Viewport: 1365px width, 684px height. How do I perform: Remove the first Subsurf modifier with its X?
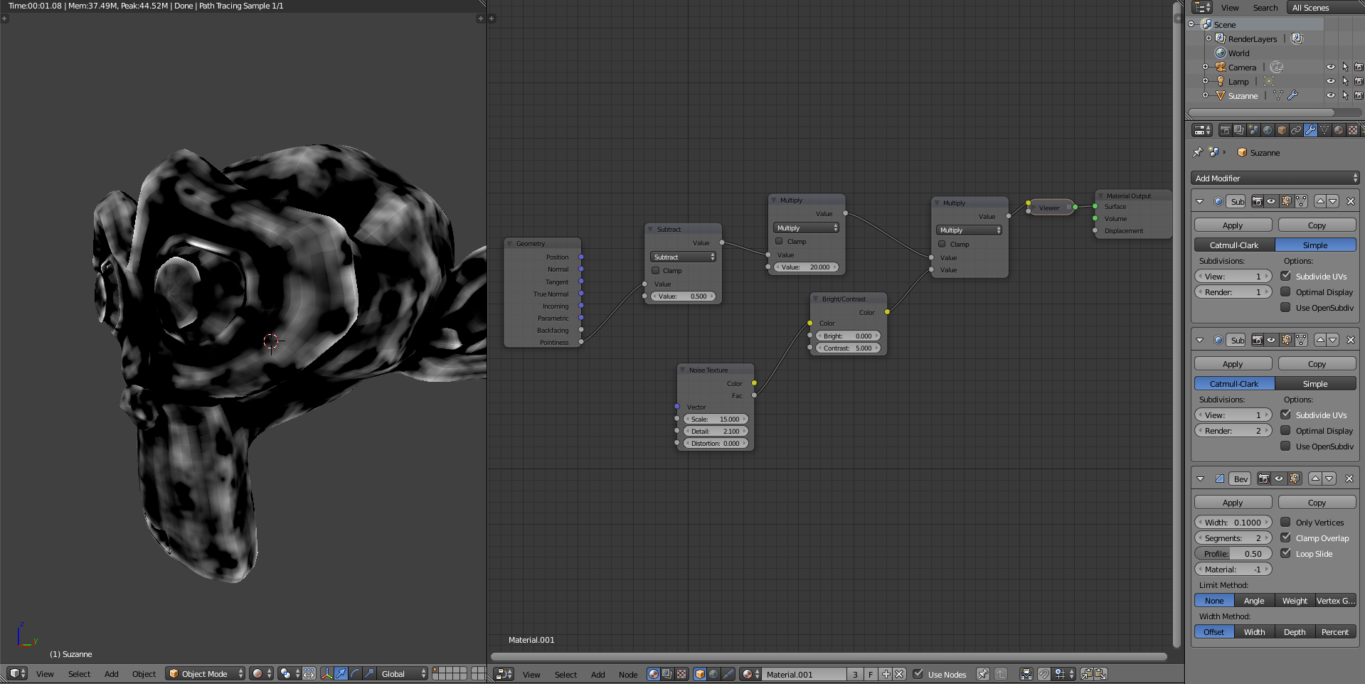(x=1351, y=201)
